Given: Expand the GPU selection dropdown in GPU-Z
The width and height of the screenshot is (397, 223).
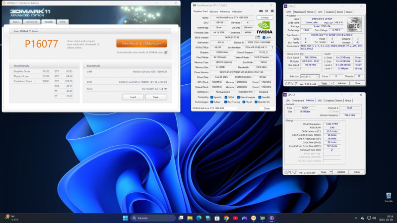Looking at the screenshot, I should [237, 108].
